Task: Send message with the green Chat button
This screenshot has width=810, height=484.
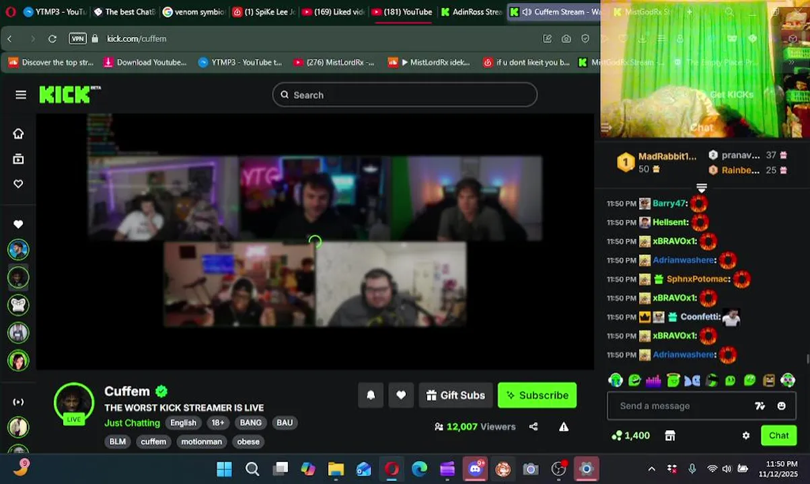Action: [x=779, y=436]
